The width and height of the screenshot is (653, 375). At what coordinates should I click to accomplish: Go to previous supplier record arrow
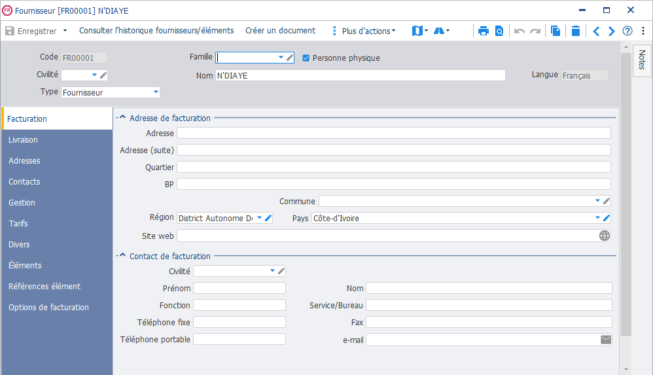point(596,31)
